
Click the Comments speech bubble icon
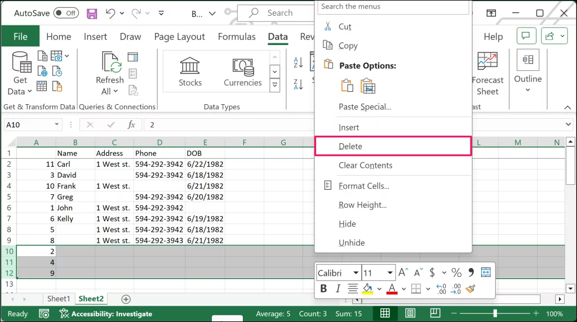click(526, 36)
